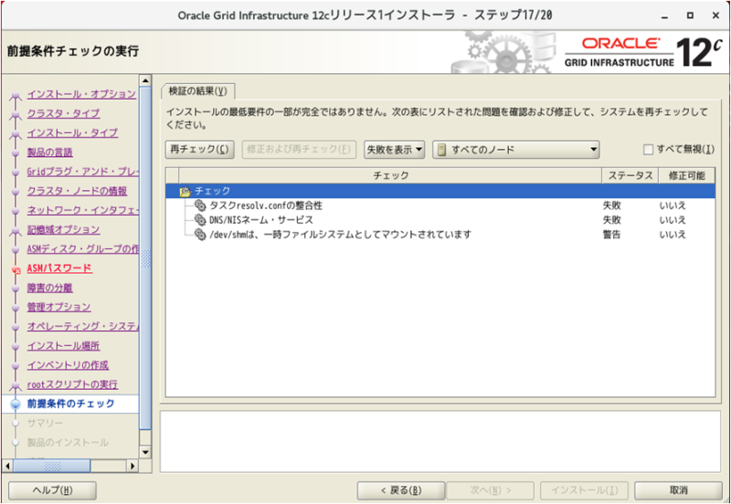
Task: Click the step bullet beside 前提条件のチェック
Action: pos(16,404)
